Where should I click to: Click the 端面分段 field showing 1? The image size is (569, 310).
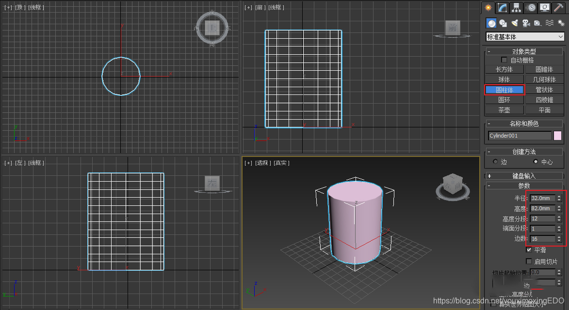point(543,229)
